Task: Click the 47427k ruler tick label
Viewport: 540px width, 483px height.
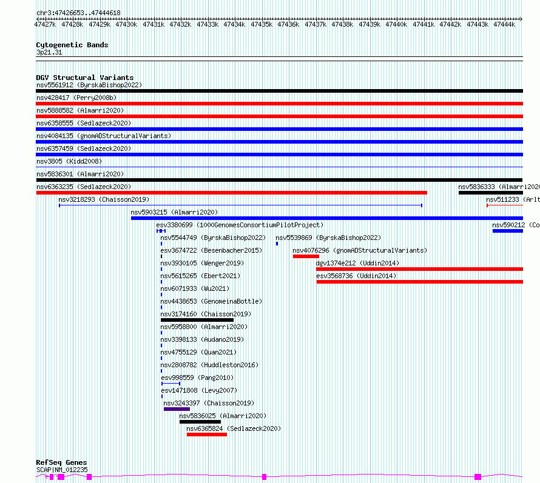Action: (x=45, y=24)
